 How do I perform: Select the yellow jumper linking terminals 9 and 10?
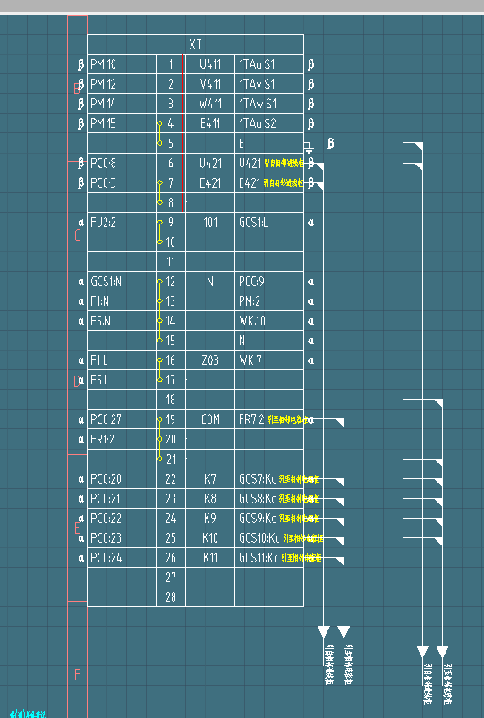click(x=160, y=232)
